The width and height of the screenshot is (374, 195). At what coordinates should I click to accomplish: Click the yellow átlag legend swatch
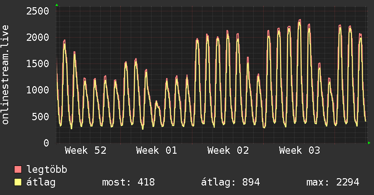(18, 182)
